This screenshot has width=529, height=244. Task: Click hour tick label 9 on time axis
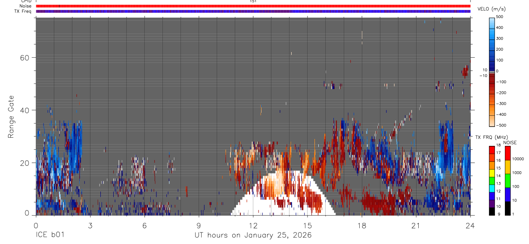click(x=199, y=225)
